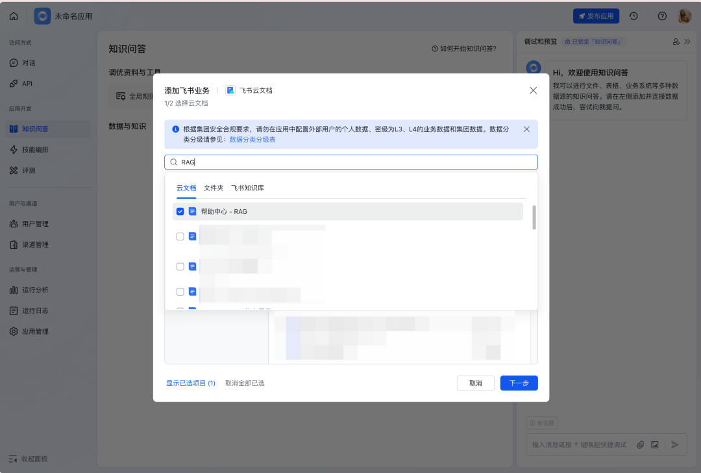This screenshot has width=701, height=473.
Task: Click 取消 button in dialog
Action: (475, 383)
